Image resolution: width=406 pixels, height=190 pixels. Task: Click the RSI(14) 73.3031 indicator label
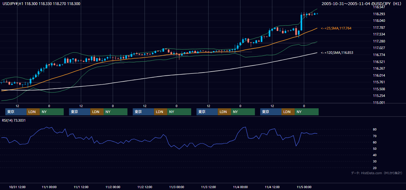pyautogui.click(x=14, y=120)
